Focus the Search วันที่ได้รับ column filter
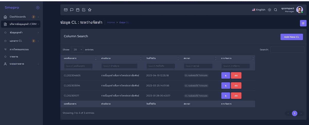Viewport: 309px width, 125px height. pos(161,66)
